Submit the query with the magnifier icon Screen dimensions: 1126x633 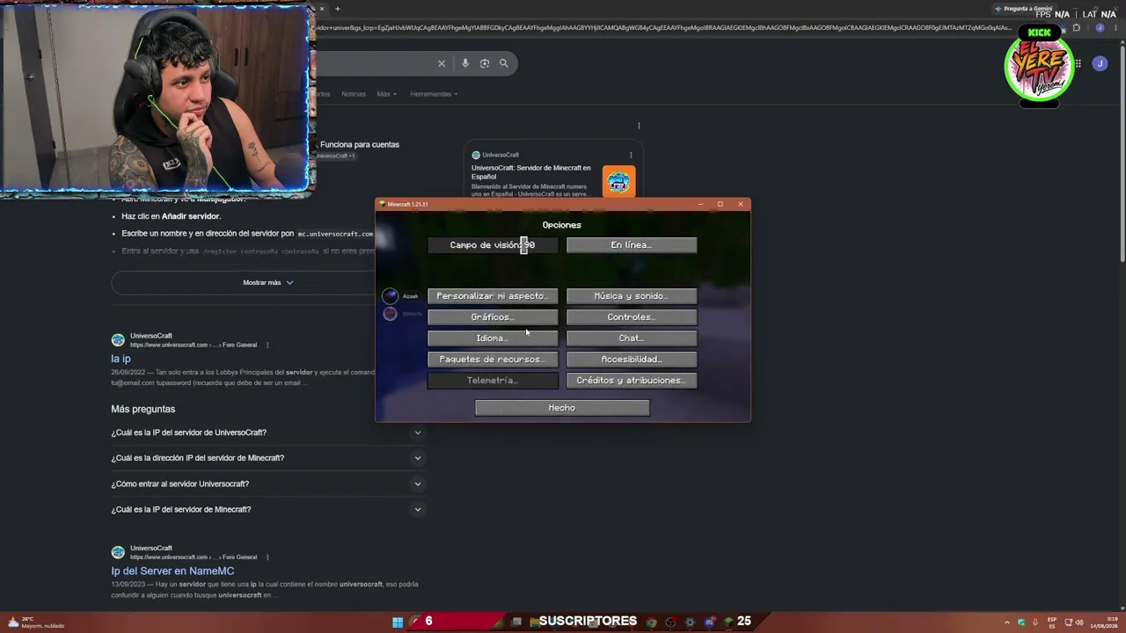(x=504, y=63)
